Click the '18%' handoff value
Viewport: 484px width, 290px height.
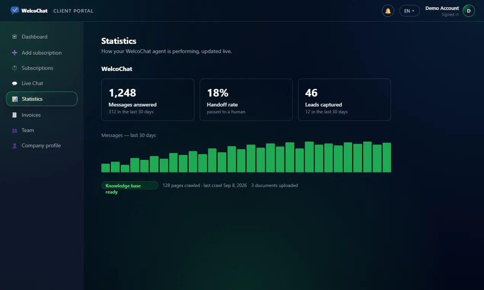click(x=218, y=93)
